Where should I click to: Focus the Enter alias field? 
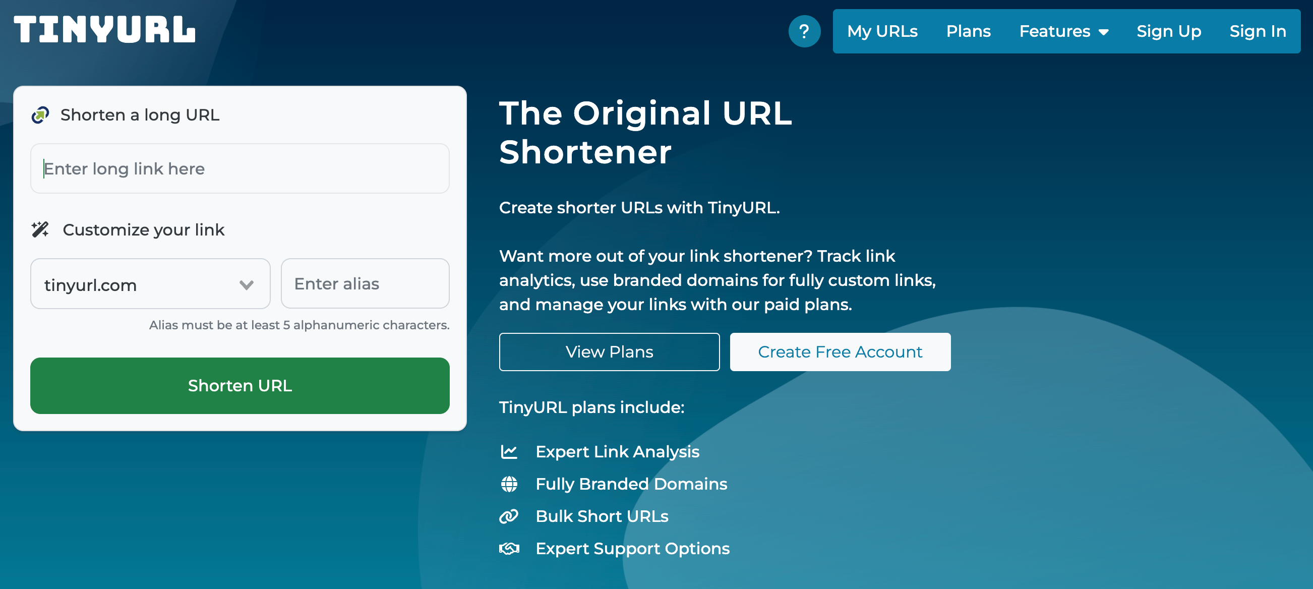(365, 283)
